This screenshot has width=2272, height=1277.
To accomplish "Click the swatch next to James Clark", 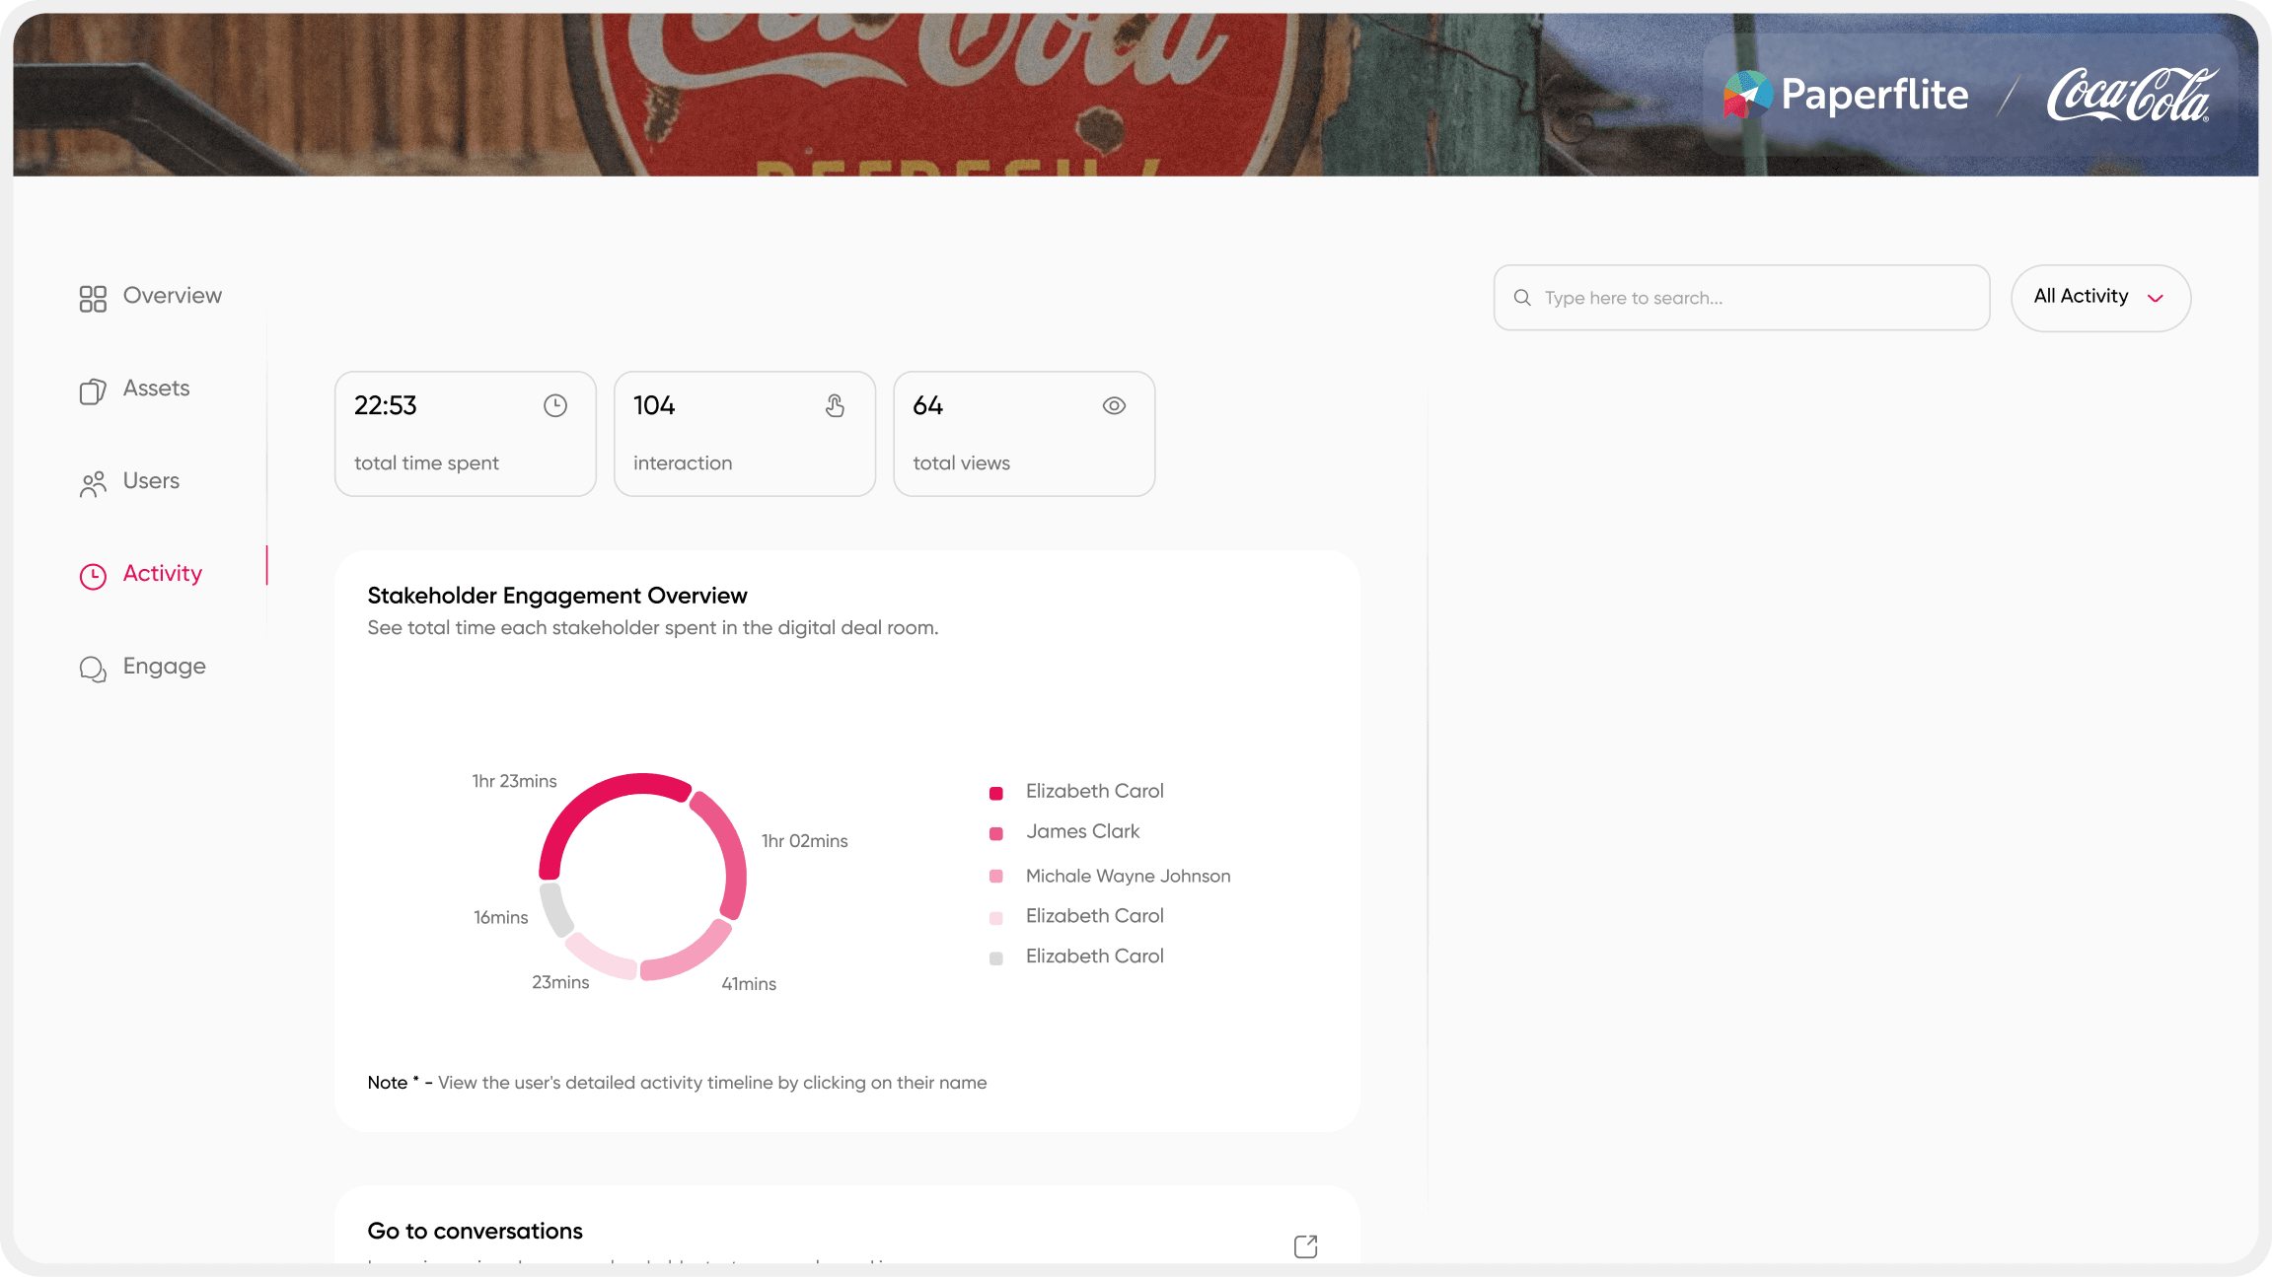I will (996, 833).
